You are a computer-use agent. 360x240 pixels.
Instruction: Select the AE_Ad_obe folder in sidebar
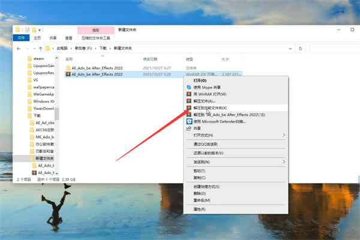pos(42,123)
